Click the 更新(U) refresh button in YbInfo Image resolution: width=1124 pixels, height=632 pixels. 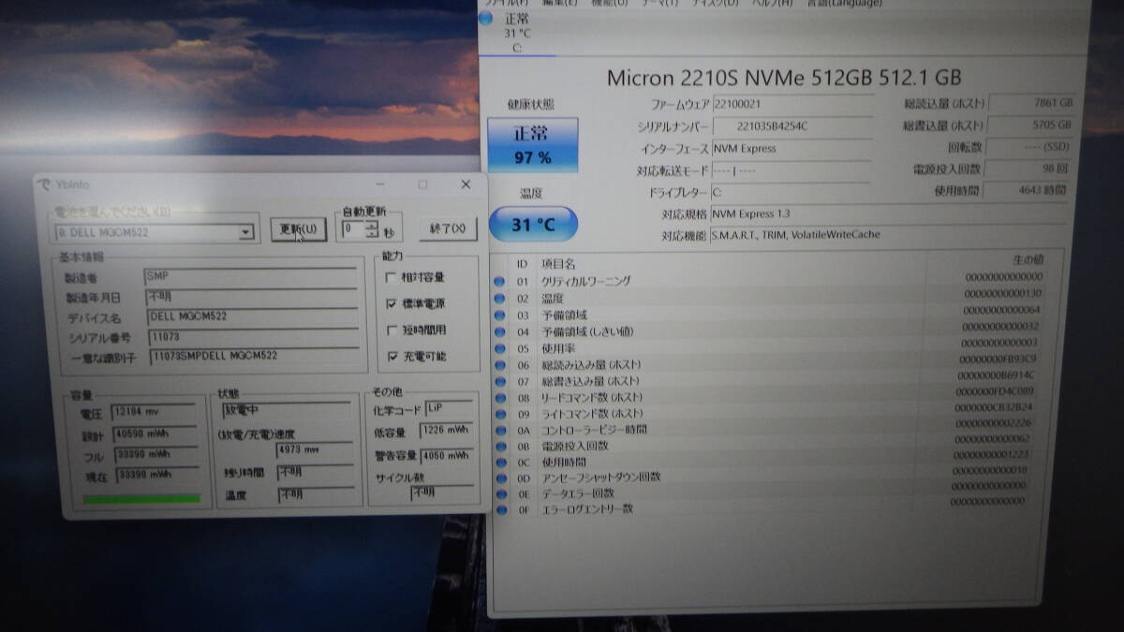pyautogui.click(x=299, y=229)
